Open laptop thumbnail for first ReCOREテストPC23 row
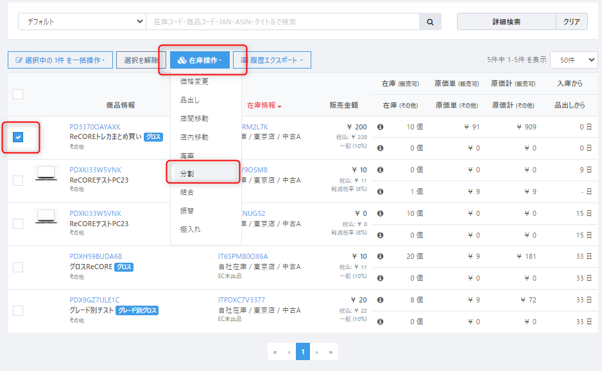Image resolution: width=602 pixels, height=371 pixels. pyautogui.click(x=46, y=173)
